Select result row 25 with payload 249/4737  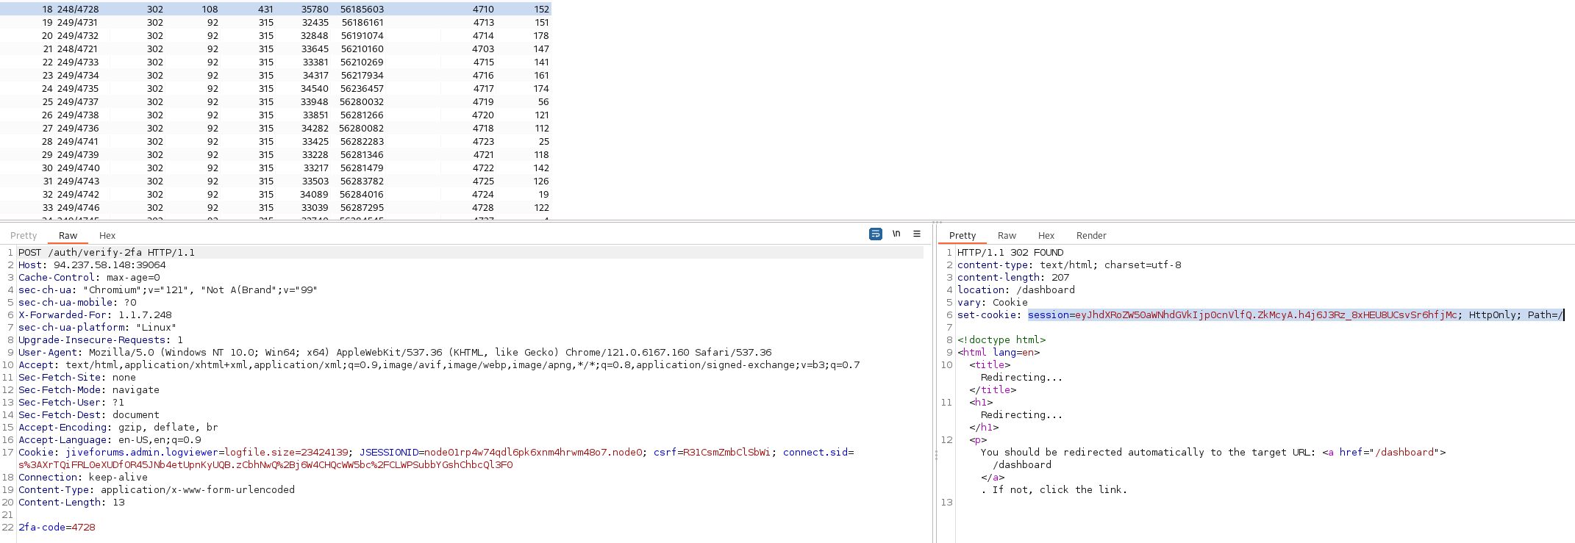click(x=276, y=101)
